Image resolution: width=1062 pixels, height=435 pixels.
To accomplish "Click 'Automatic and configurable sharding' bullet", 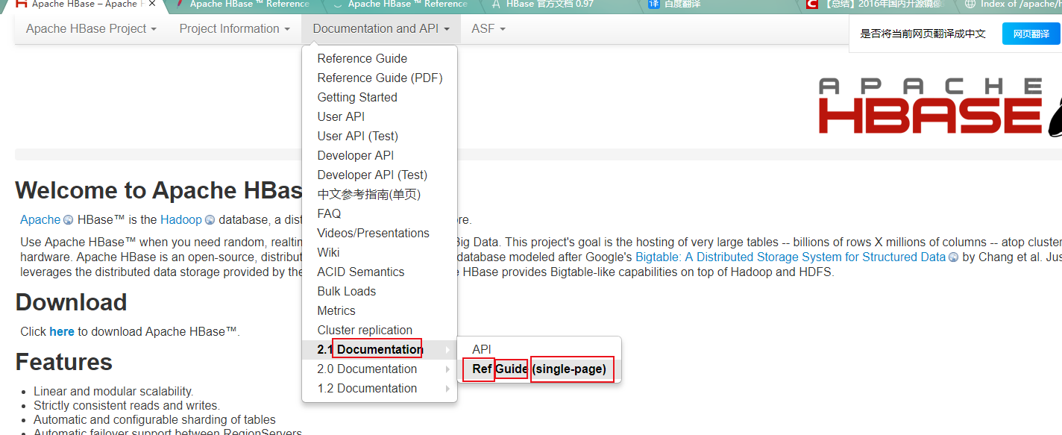I will coord(154,420).
